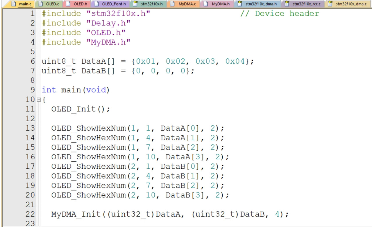Click the locked-file icon on the stm32f10x.h tab
Screen dimensions: 372x227
135,4
